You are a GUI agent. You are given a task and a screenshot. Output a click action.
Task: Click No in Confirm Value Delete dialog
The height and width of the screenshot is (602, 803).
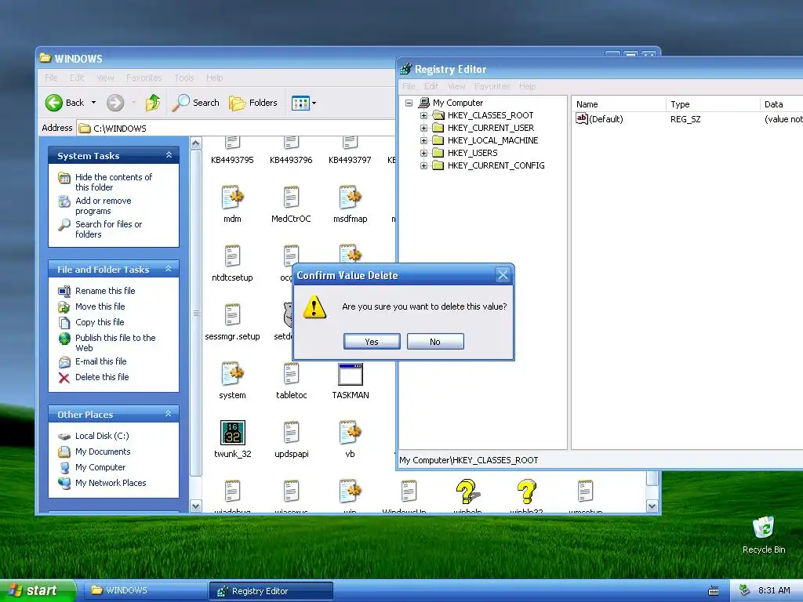click(x=435, y=342)
